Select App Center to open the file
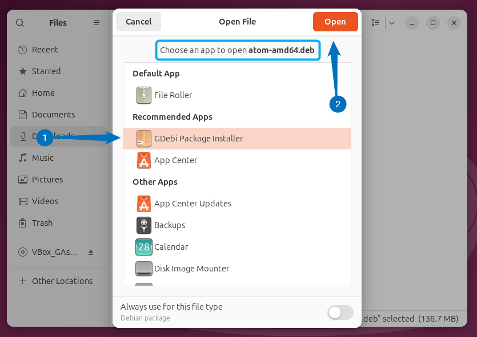The height and width of the screenshot is (337, 477). tap(175, 160)
